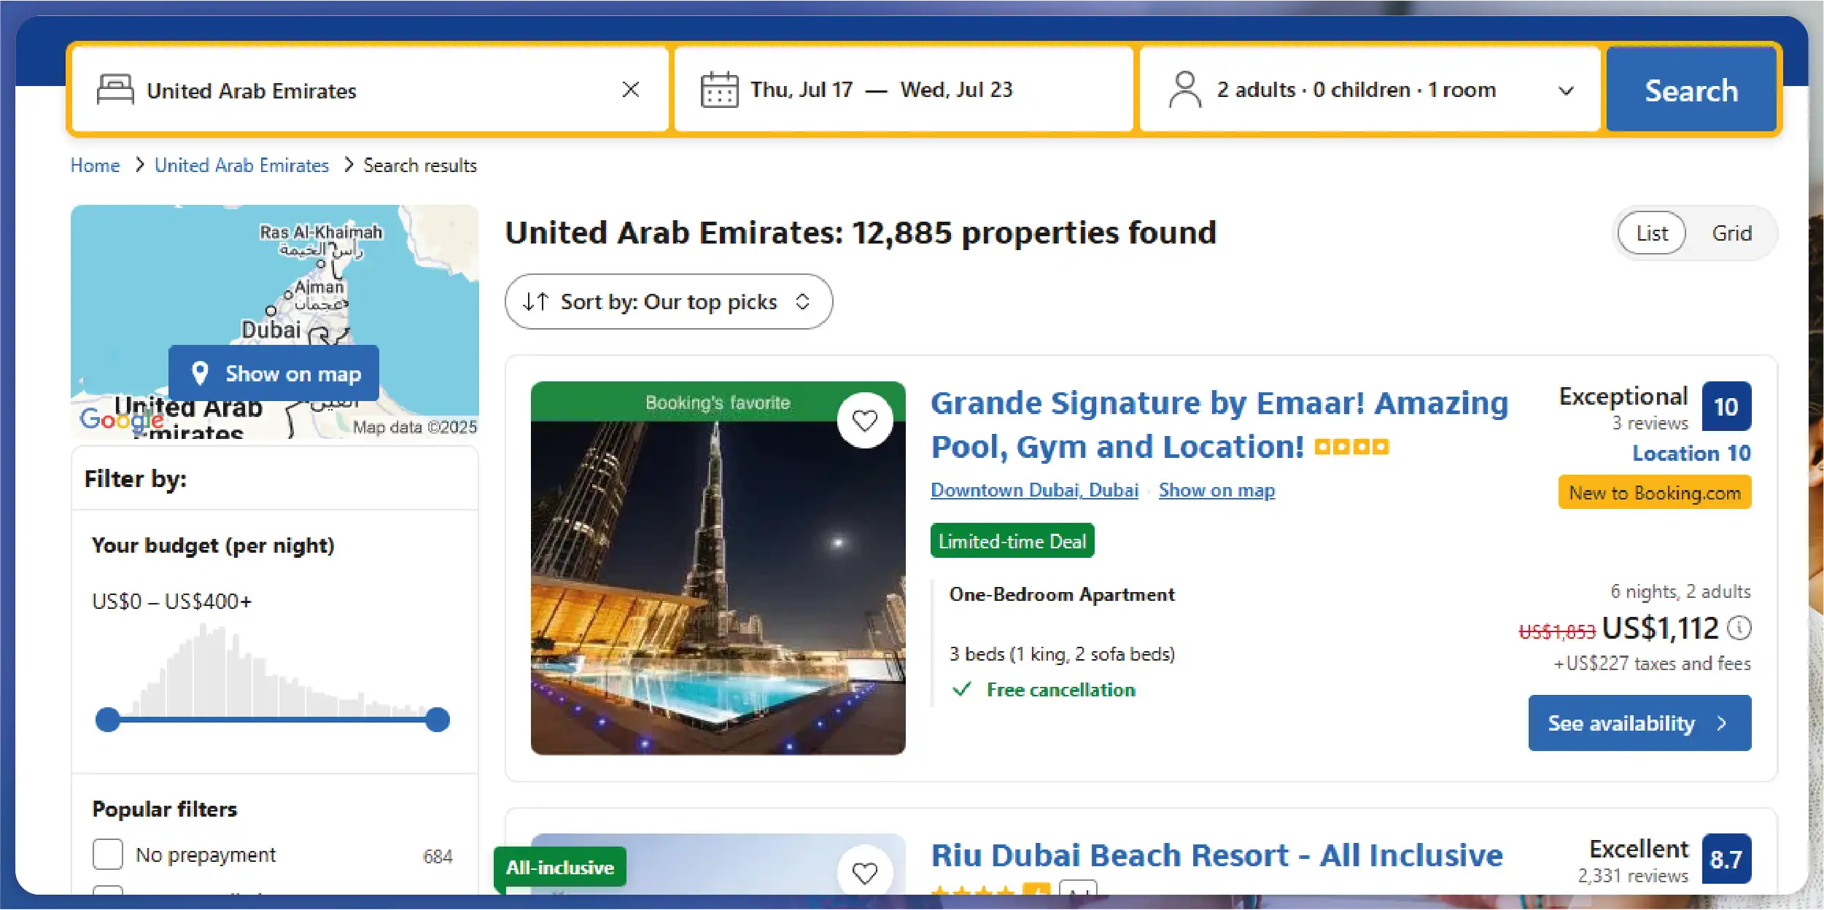Expand the guests and rooms dropdown
This screenshot has height=910, width=1824.
tap(1566, 90)
